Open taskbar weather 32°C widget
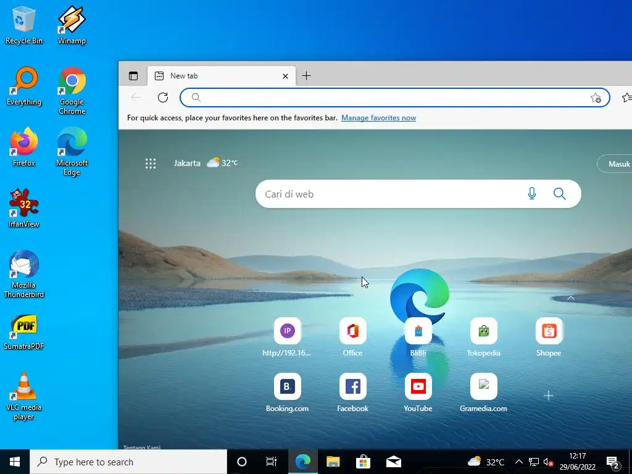The width and height of the screenshot is (632, 474). click(x=486, y=462)
